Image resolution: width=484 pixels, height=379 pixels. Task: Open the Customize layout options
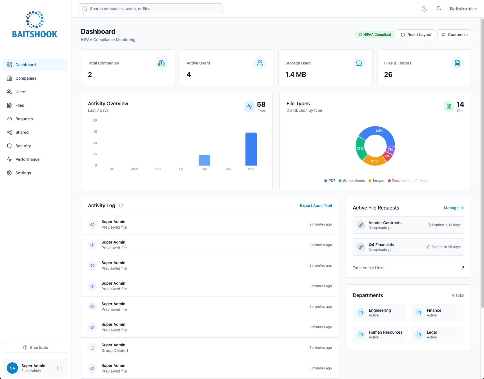[x=454, y=35]
